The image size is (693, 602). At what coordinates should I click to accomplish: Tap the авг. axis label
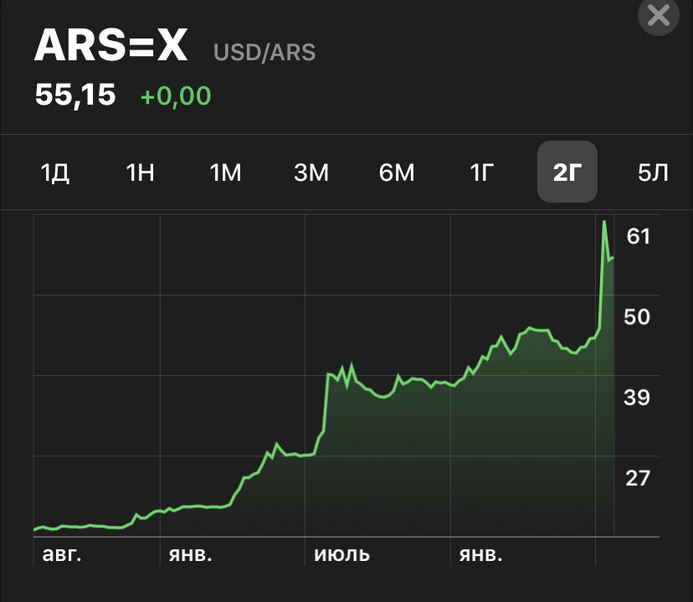62,553
